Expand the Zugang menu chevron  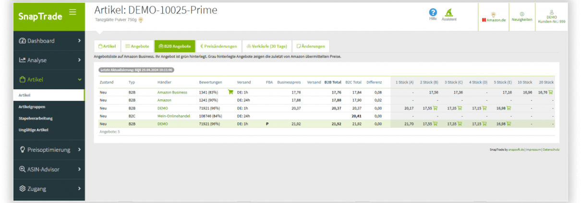79,189
